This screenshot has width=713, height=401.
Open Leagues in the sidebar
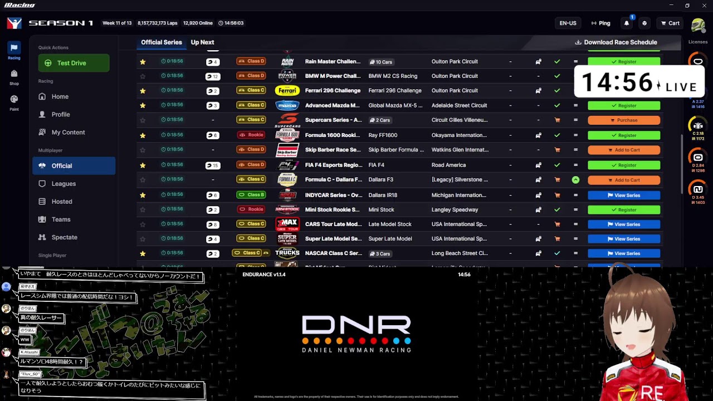[x=74, y=184]
